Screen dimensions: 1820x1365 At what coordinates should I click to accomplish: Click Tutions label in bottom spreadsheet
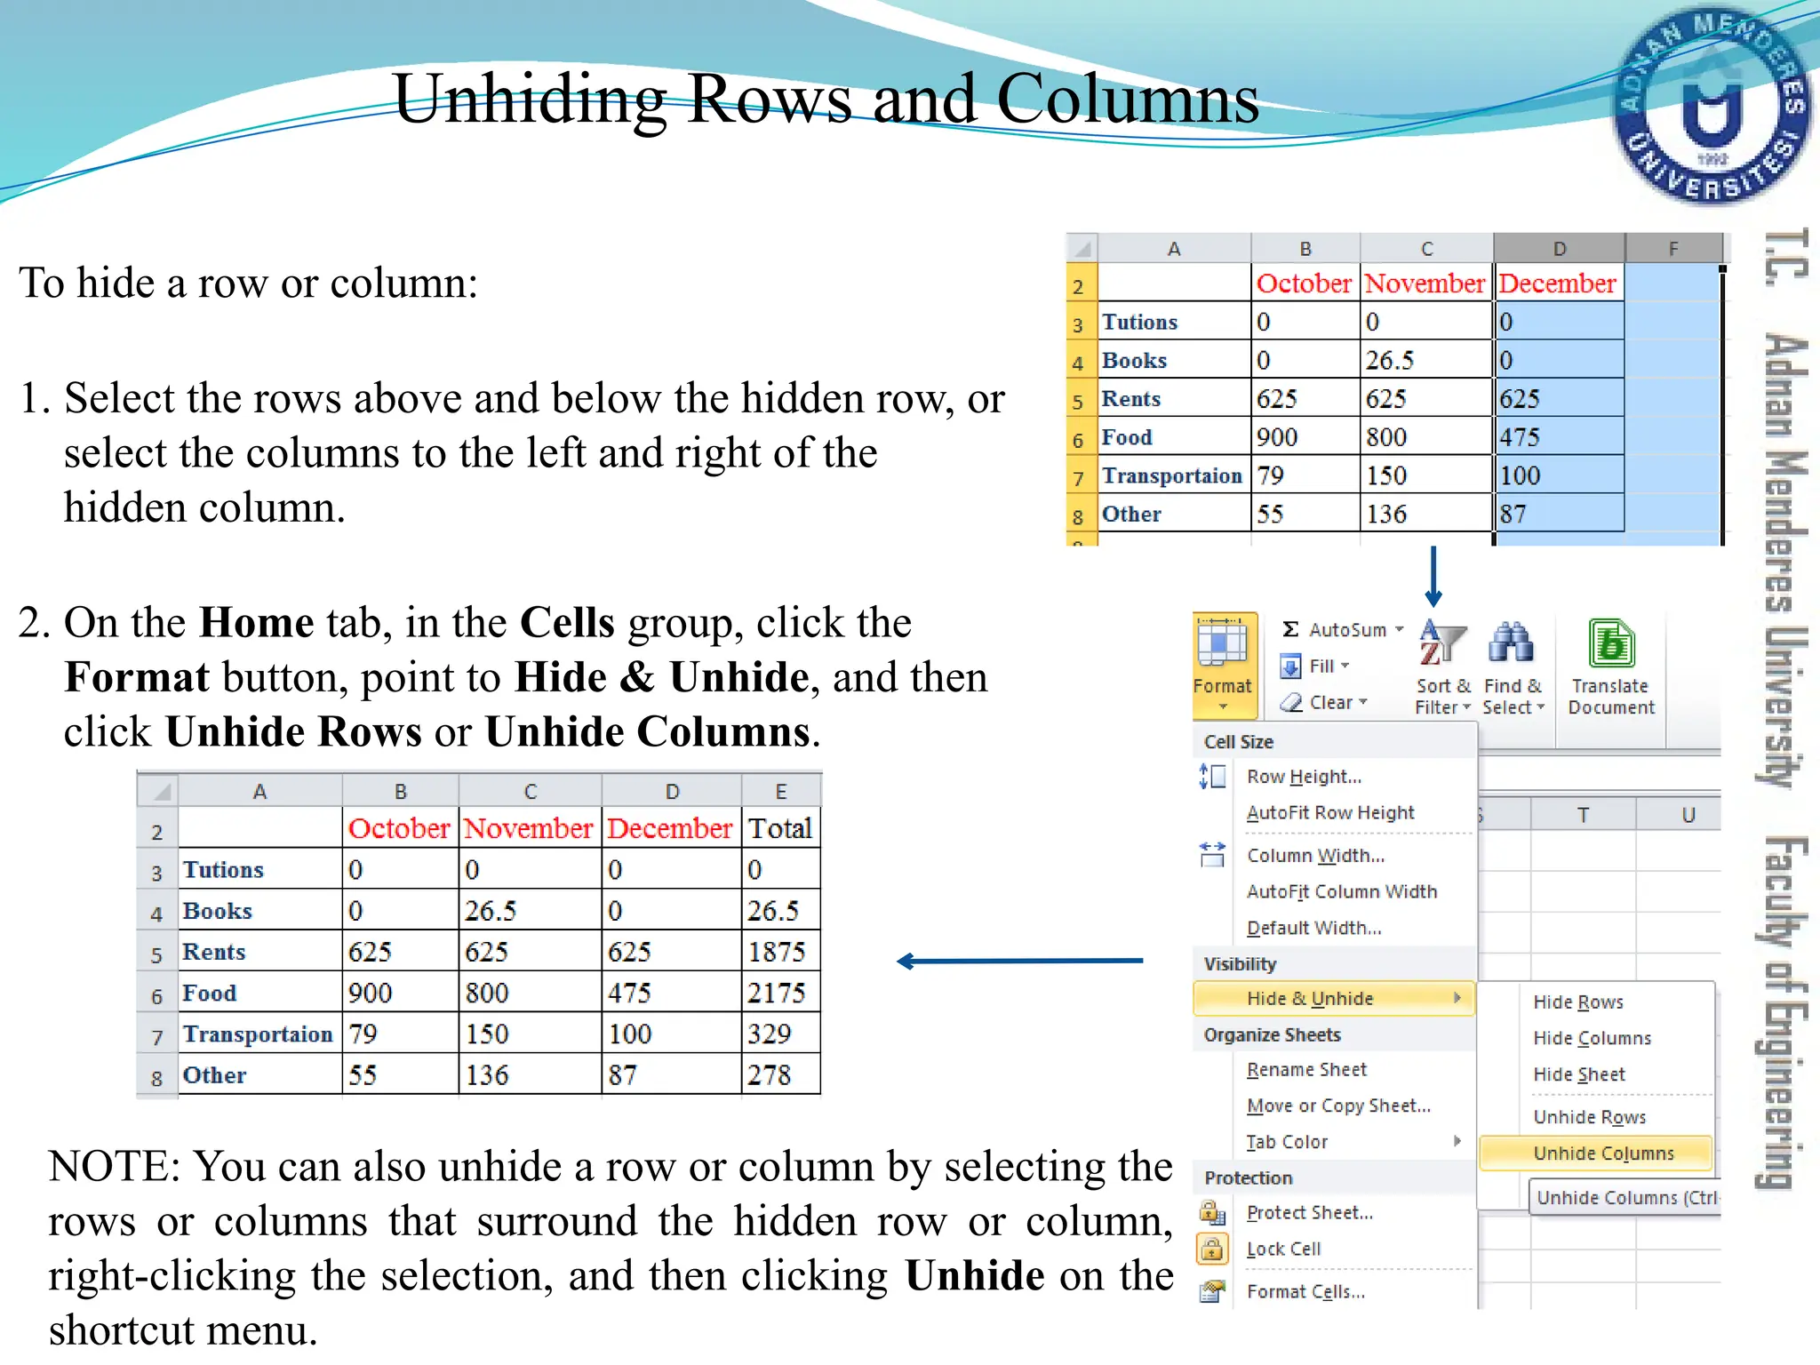(259, 869)
